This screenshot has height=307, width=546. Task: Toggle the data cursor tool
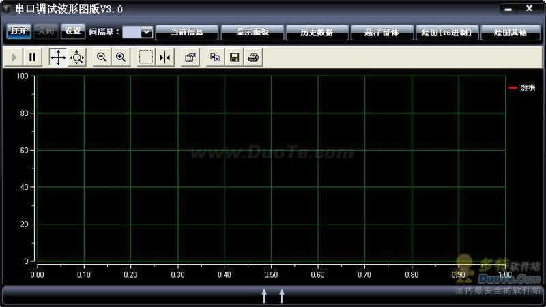coord(164,58)
